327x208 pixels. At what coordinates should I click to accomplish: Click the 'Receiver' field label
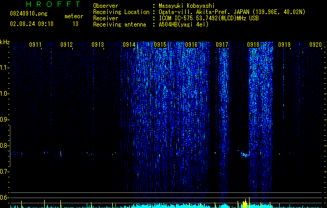coord(106,18)
